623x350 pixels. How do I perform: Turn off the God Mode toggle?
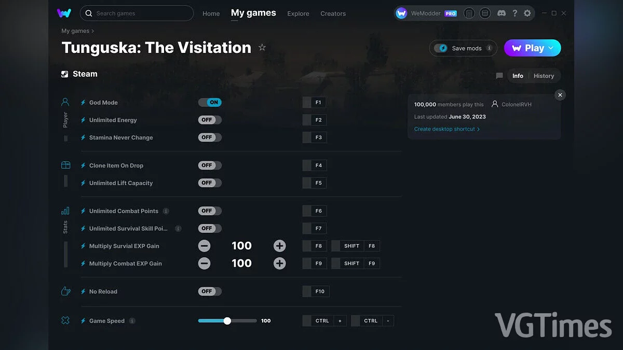coord(210,102)
